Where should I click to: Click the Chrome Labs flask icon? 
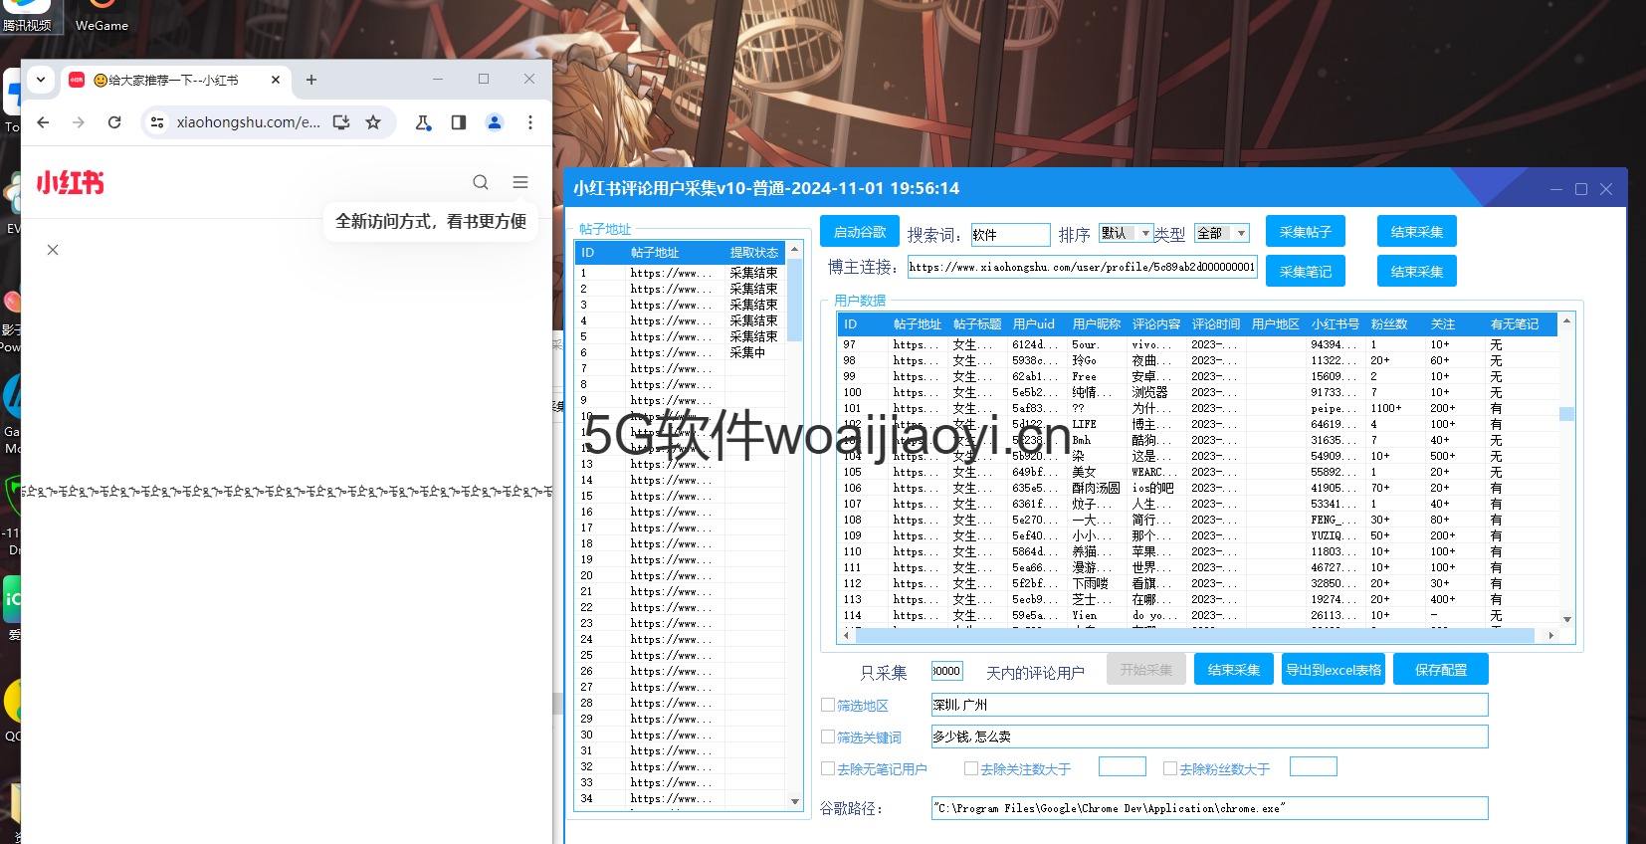[423, 122]
